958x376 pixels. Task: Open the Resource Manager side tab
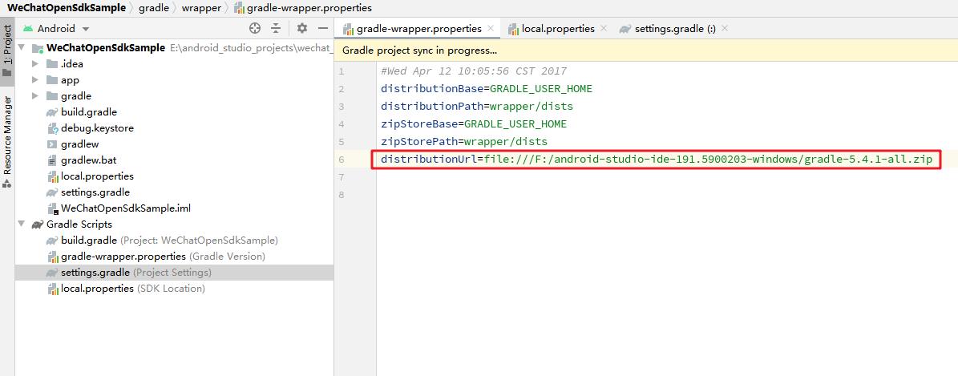pyautogui.click(x=7, y=140)
